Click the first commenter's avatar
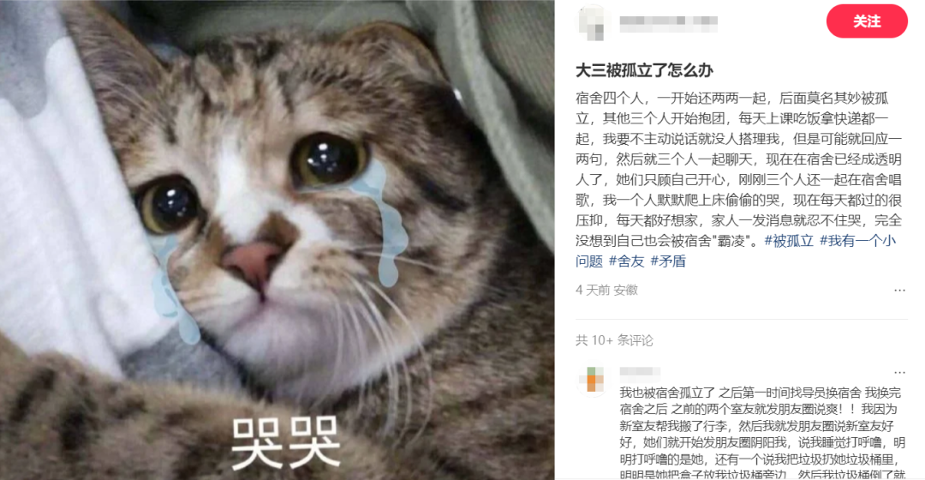Screen dimensions: 925x480 pos(592,381)
